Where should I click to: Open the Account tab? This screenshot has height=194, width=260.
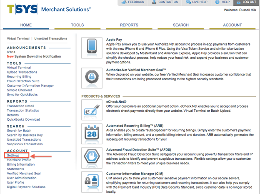pos(232,25)
